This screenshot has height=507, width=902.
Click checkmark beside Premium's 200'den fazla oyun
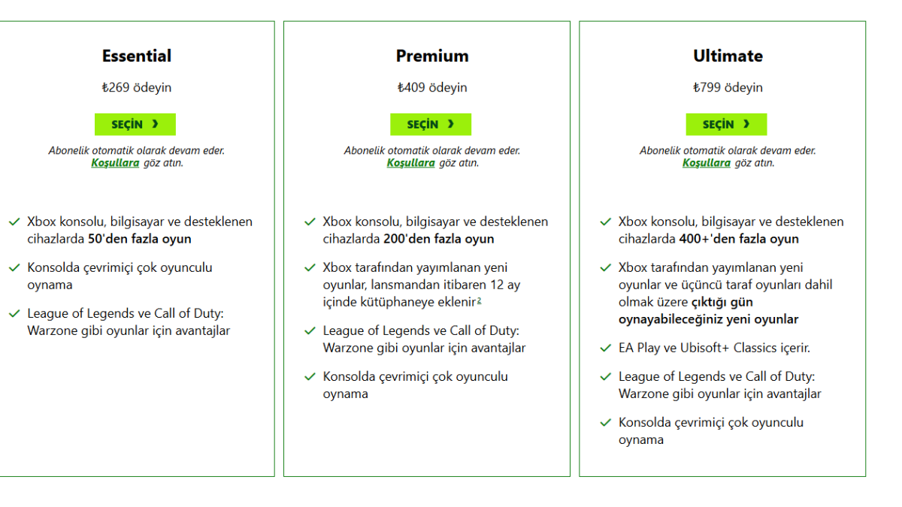coord(310,222)
